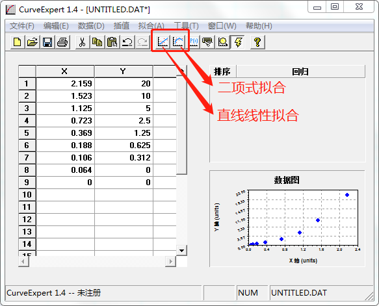This screenshot has width=379, height=306.
Task: Open the 文件(F) menu
Action: [22, 25]
